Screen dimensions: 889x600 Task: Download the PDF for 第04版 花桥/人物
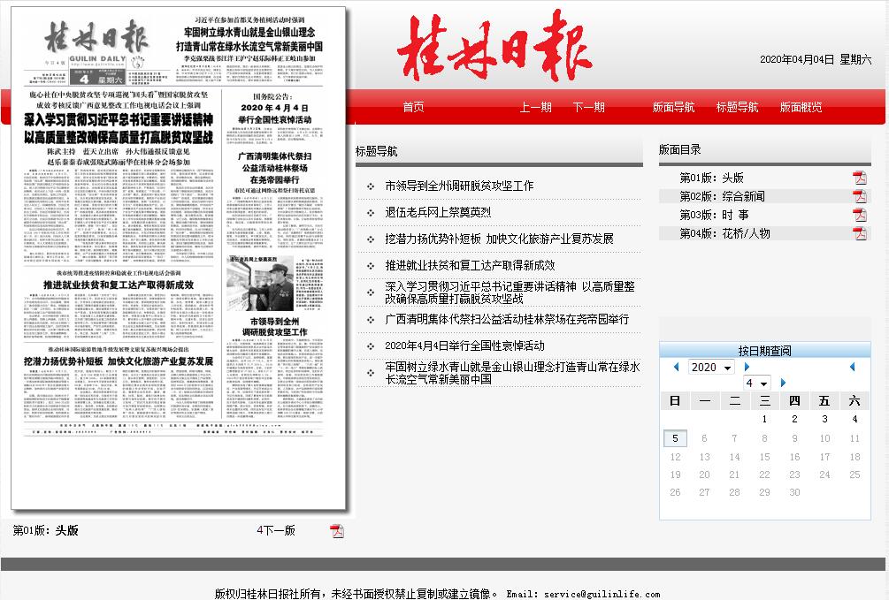point(859,233)
